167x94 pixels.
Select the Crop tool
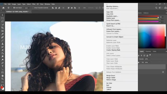[x=2, y=28]
